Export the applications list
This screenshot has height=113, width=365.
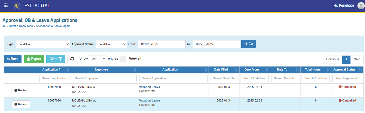(x=34, y=59)
